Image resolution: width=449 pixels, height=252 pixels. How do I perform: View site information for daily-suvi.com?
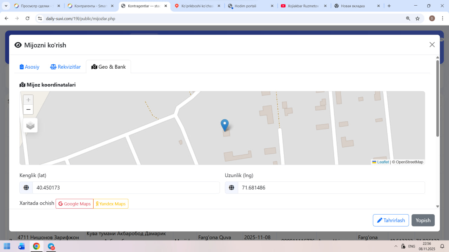click(40, 19)
